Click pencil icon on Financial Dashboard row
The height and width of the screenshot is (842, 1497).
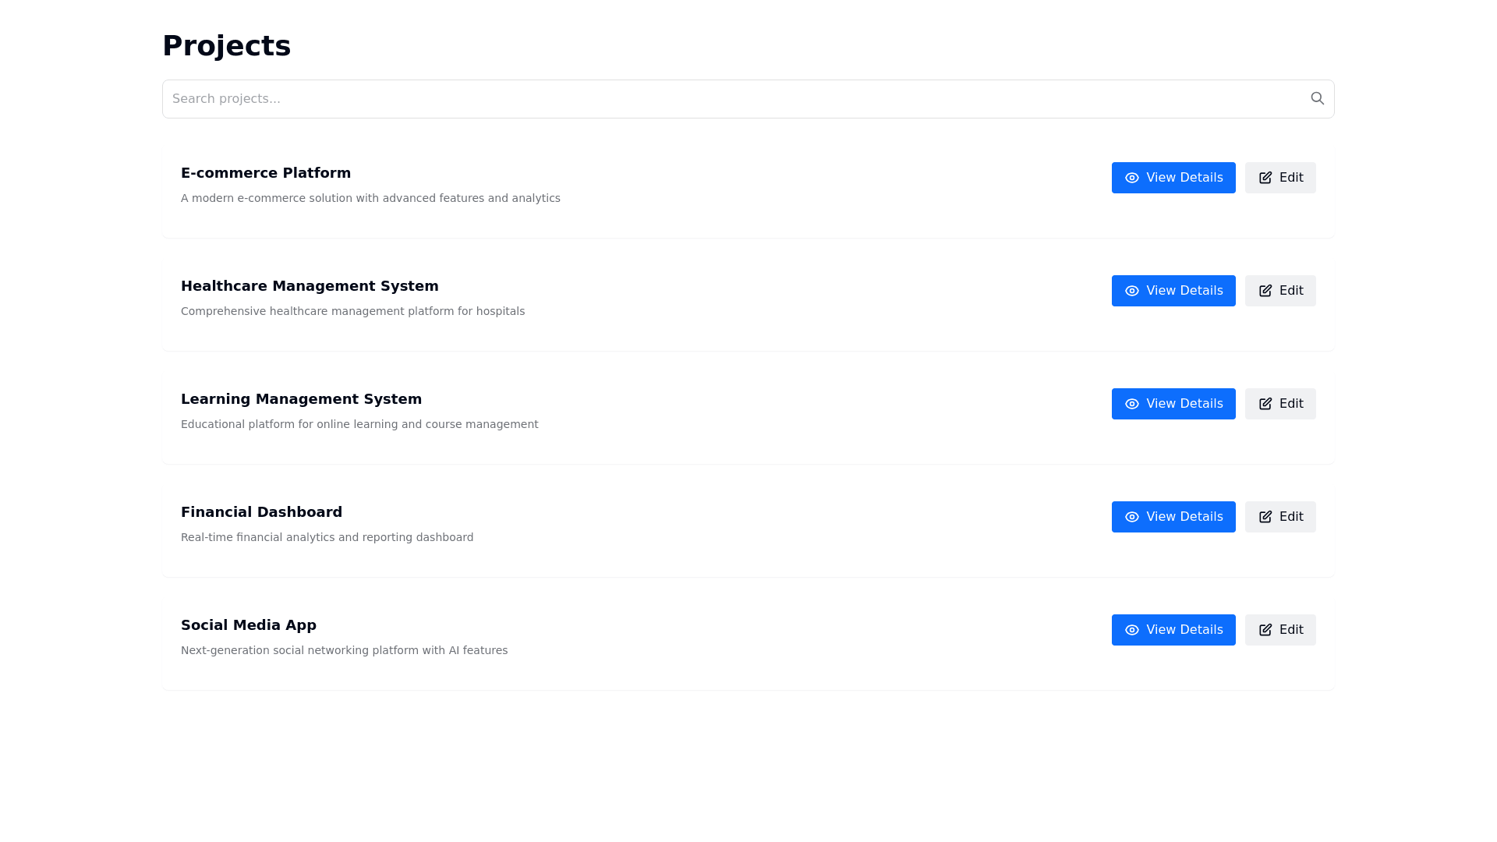[x=1265, y=517]
